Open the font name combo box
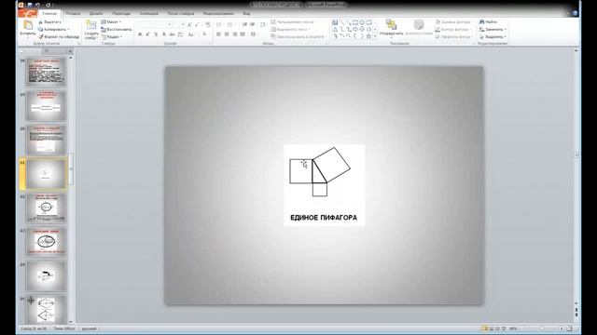Image resolution: width=597 pixels, height=335 pixels. [x=154, y=25]
